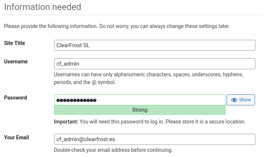
Task: Click the eye icon beside the password
Action: [x=234, y=100]
